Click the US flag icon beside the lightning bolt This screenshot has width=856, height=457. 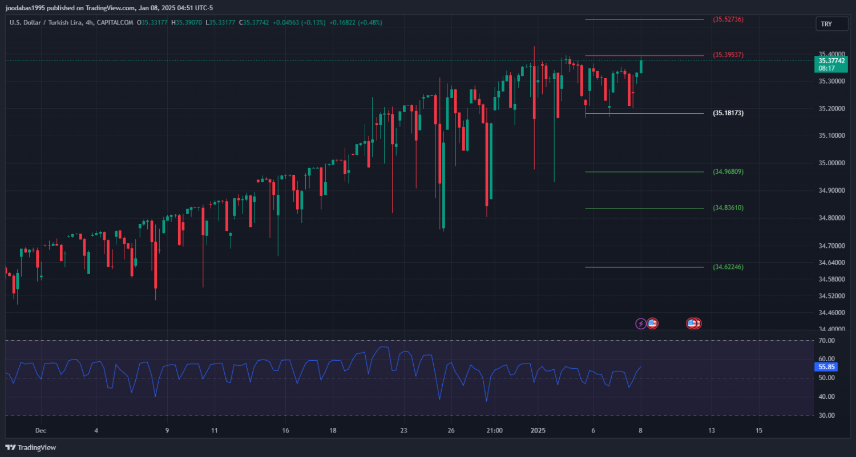click(652, 324)
